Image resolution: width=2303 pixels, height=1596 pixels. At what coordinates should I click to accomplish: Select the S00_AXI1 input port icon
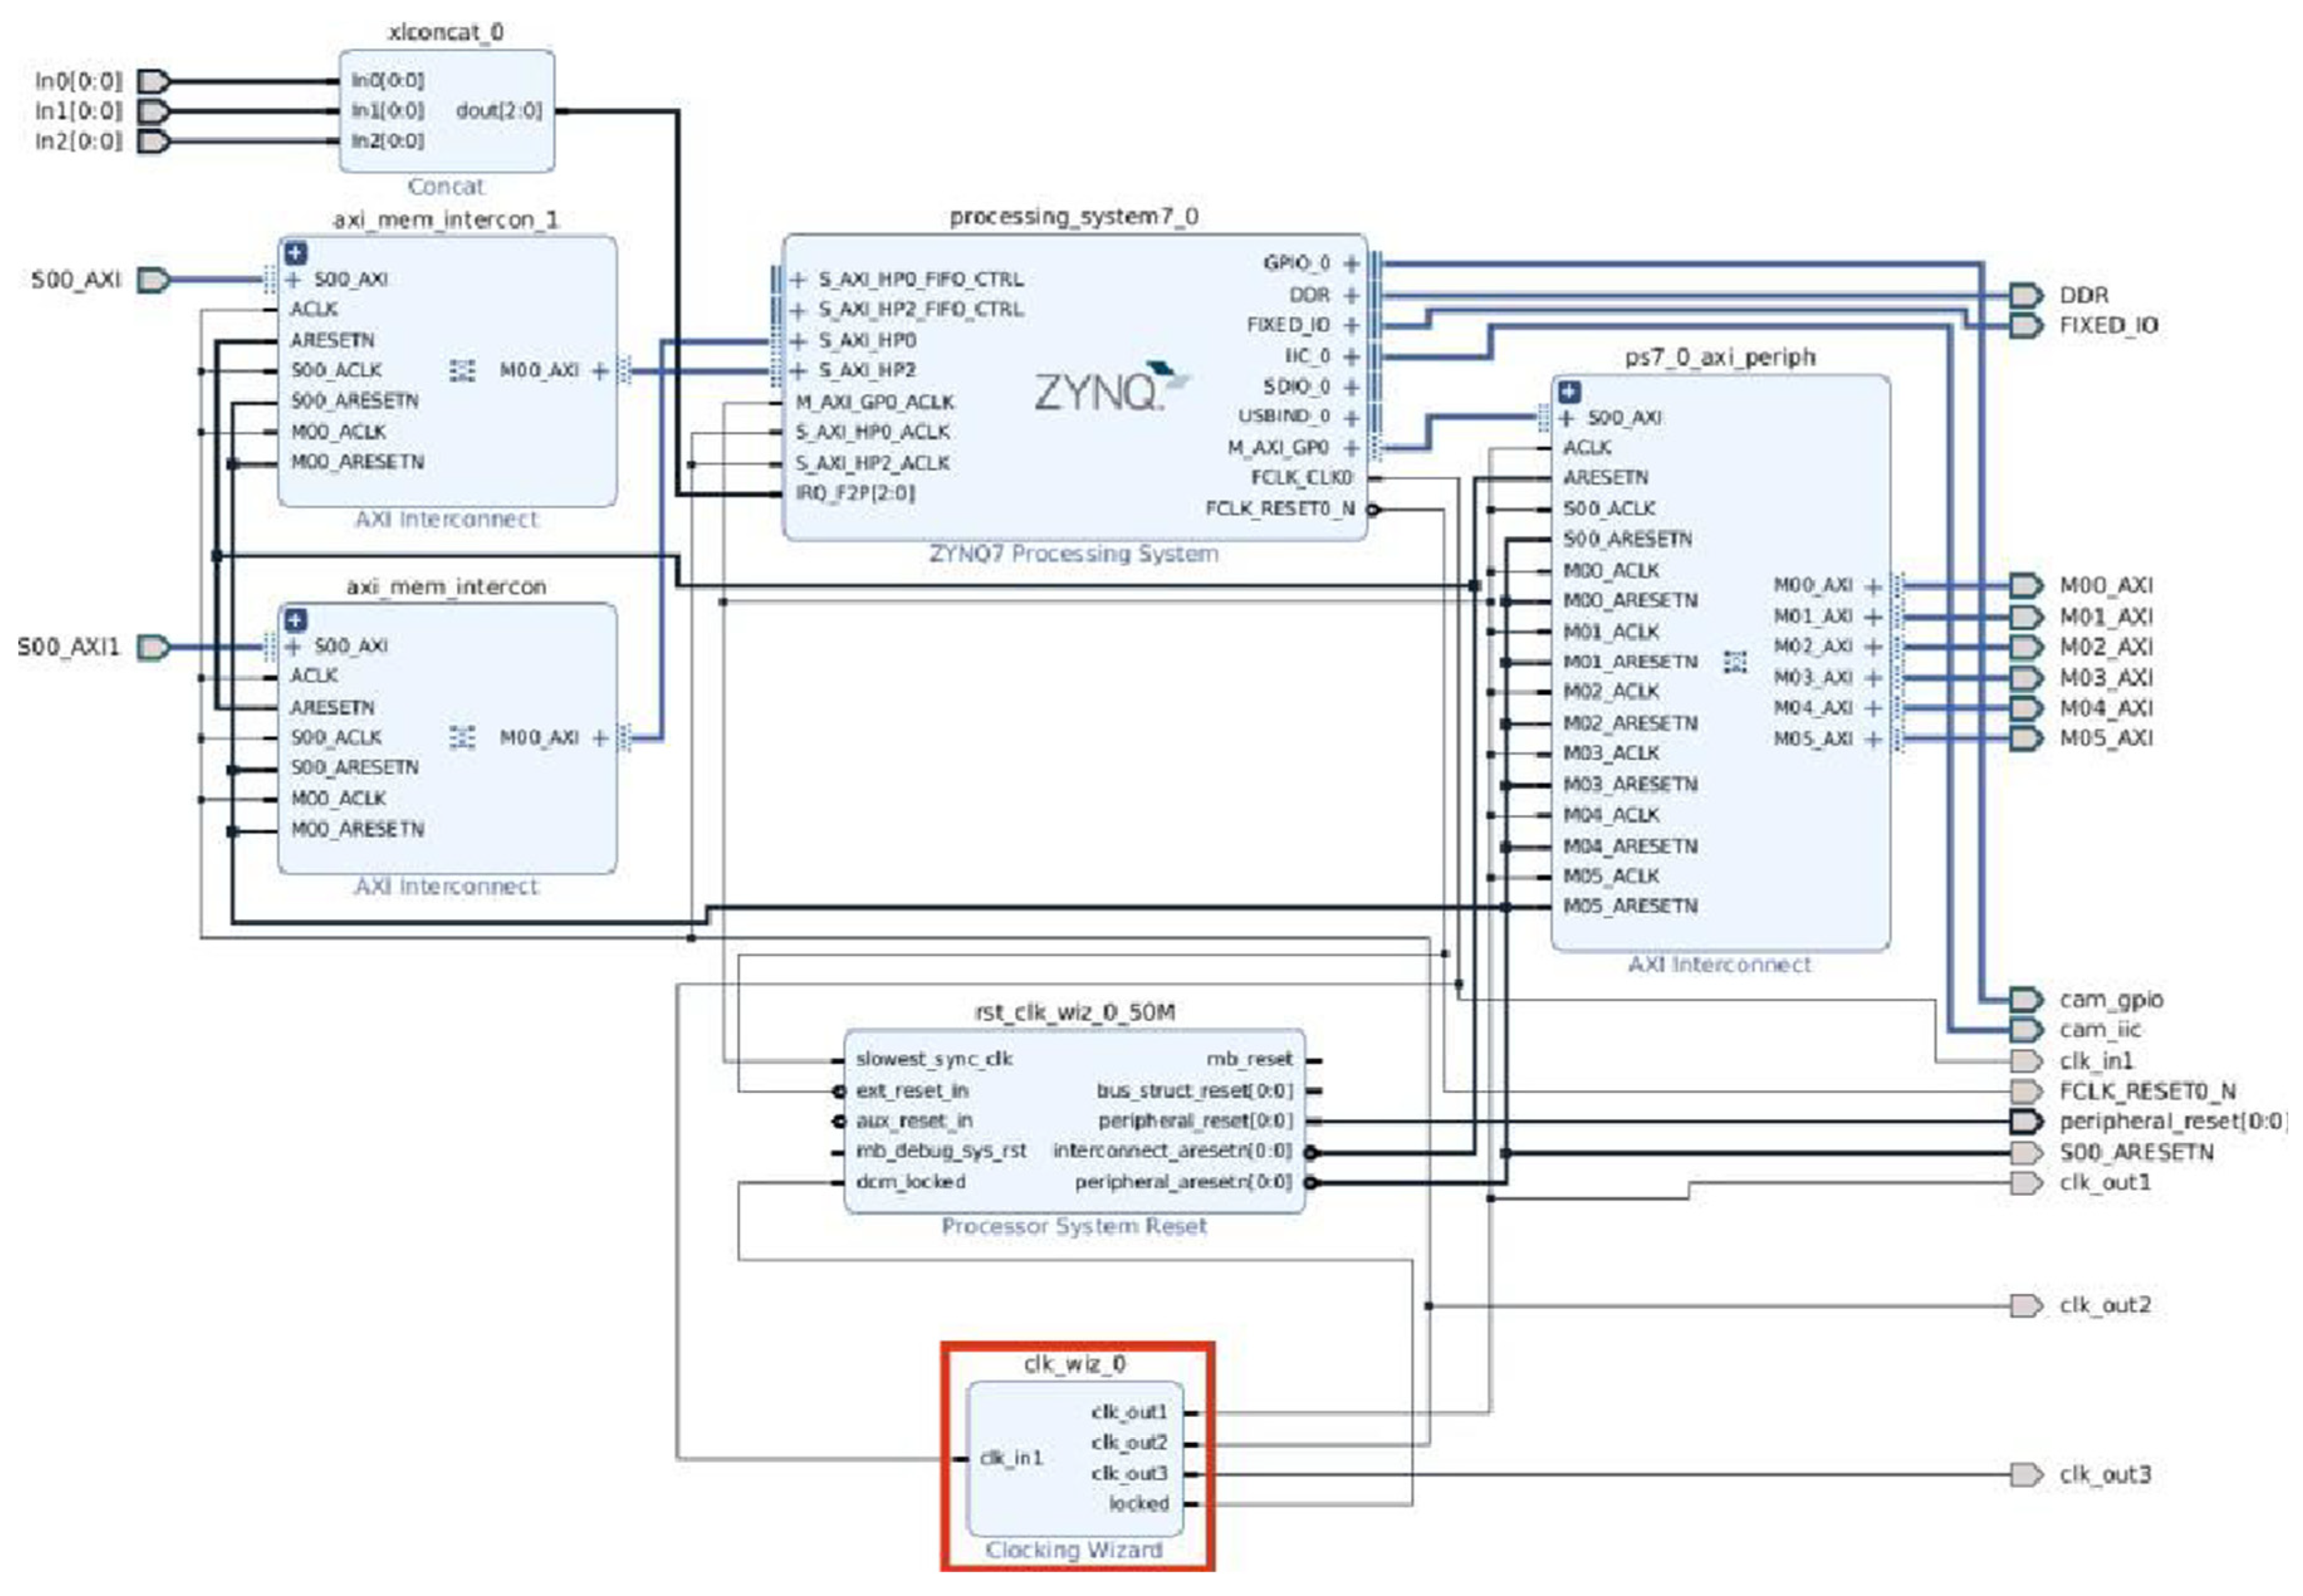[153, 648]
